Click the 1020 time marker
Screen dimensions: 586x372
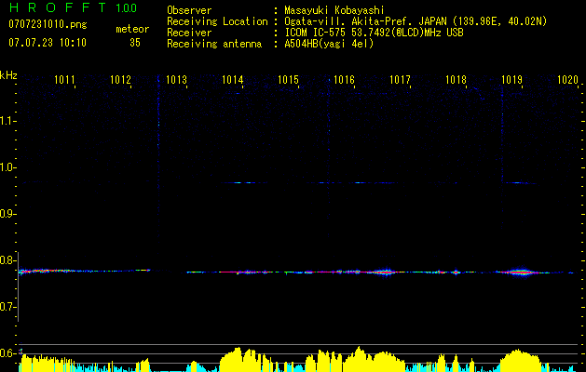tap(567, 80)
